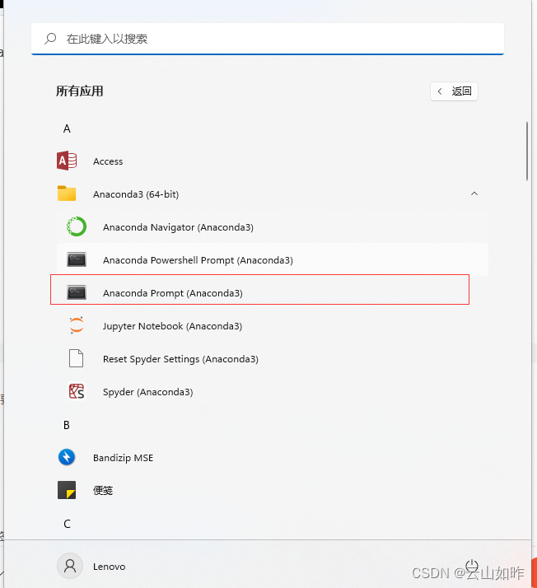This screenshot has width=537, height=588.
Task: Launch Anaconda Navigator via its green ring icon
Action: [x=77, y=226]
